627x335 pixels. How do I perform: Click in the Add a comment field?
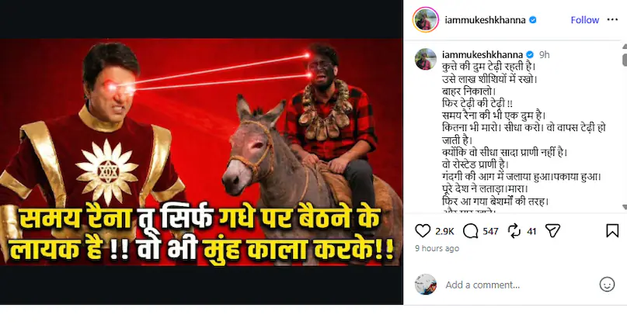(520, 285)
